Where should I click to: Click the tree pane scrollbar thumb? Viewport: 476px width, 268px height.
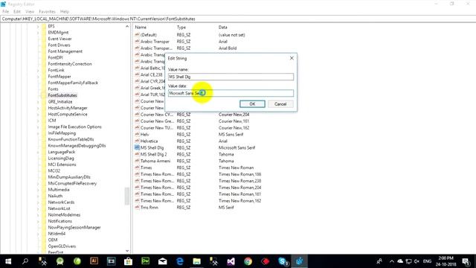click(x=127, y=196)
